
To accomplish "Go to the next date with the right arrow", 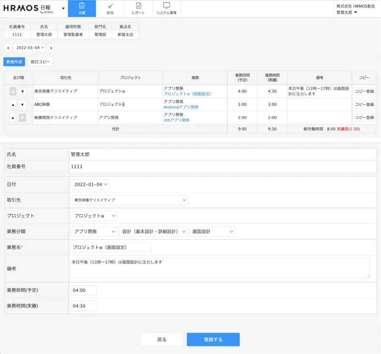I will [51, 48].
